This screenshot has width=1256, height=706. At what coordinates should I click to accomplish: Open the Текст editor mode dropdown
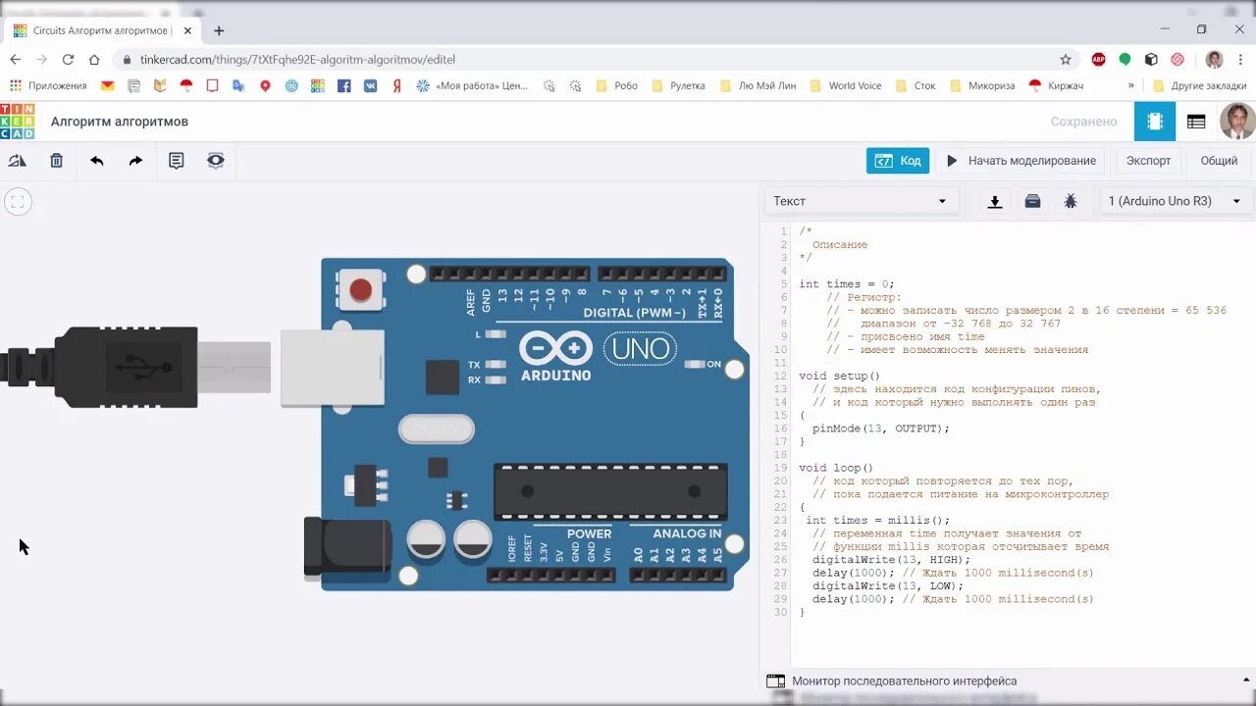point(860,201)
